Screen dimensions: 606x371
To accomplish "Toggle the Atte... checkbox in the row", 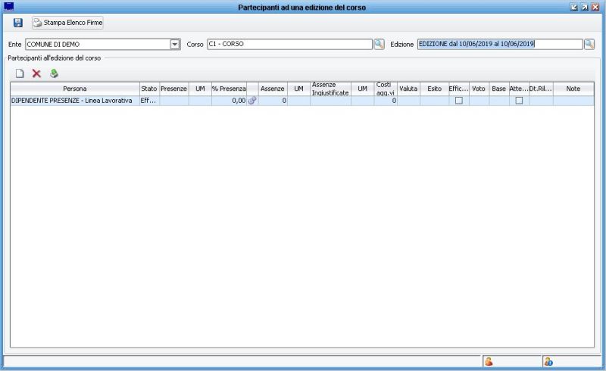I will [x=519, y=101].
